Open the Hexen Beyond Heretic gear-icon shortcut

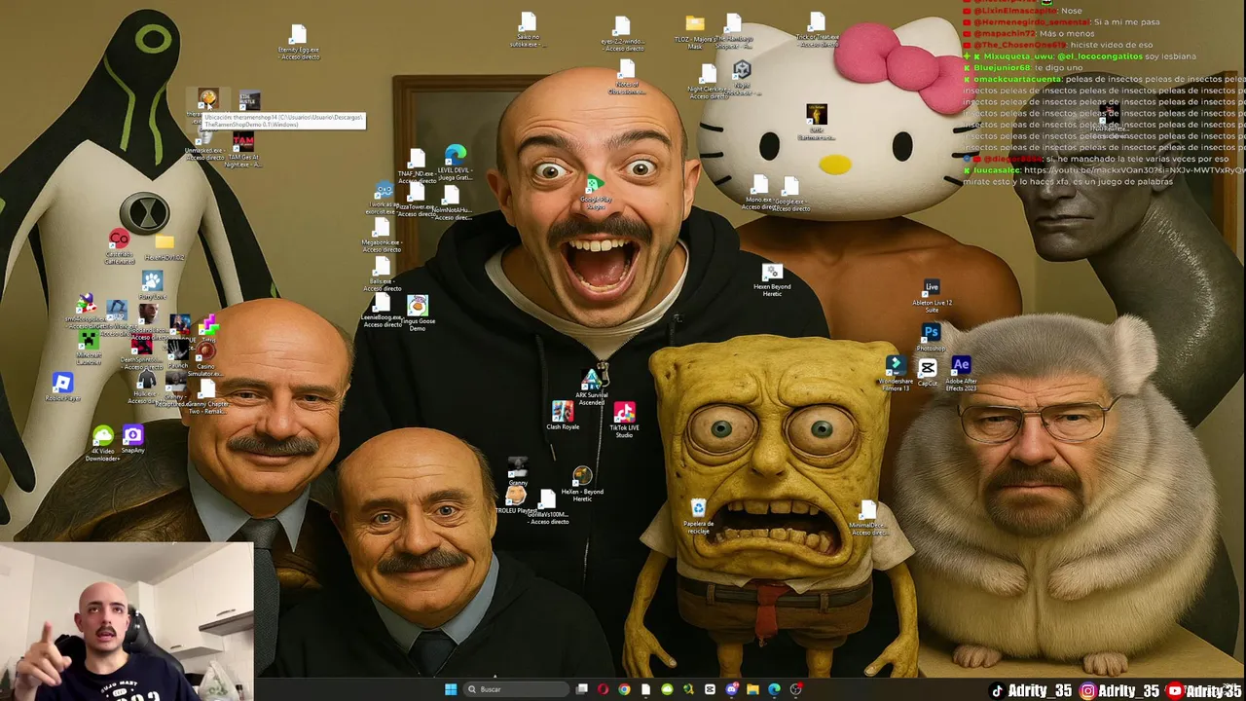coord(772,279)
